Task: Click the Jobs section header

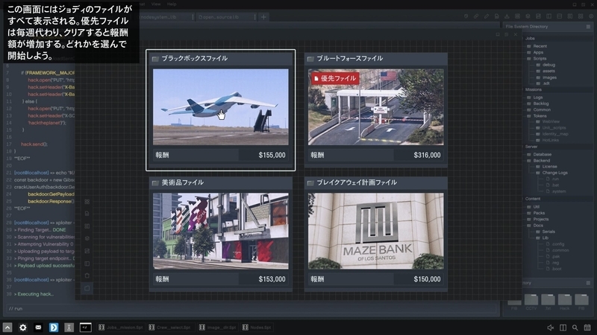Action: [x=530, y=39]
